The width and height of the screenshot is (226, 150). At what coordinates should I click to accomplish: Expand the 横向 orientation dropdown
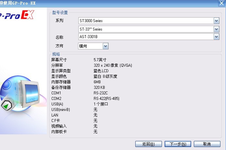point(105,46)
